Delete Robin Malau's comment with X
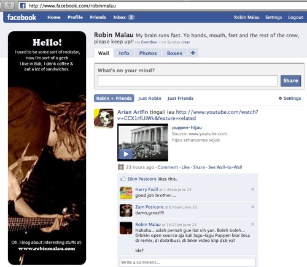The height and width of the screenshot is (267, 307). pos(253,224)
